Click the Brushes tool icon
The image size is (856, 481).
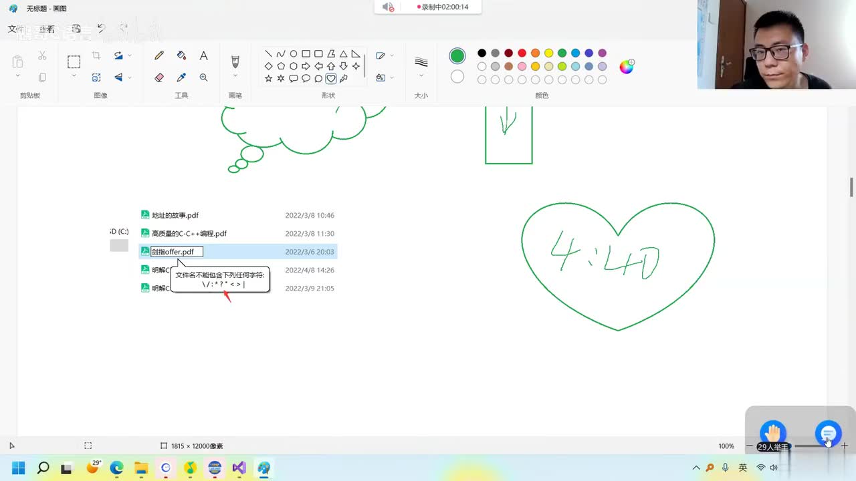(235, 61)
